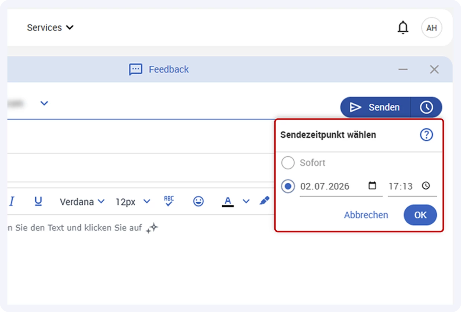Open the AH user avatar menu
The width and height of the screenshot is (461, 312).
click(432, 28)
